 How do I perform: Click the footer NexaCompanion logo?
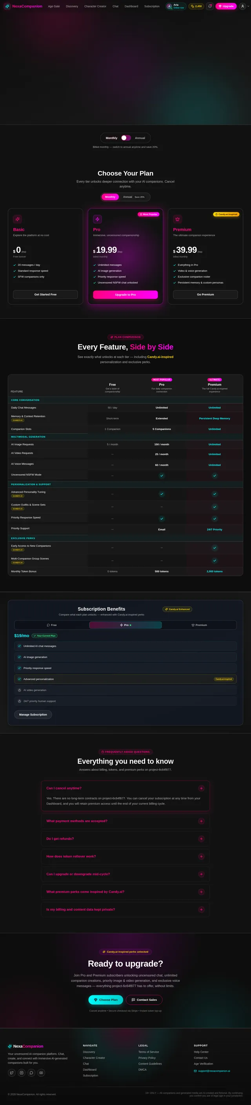click(x=25, y=1046)
